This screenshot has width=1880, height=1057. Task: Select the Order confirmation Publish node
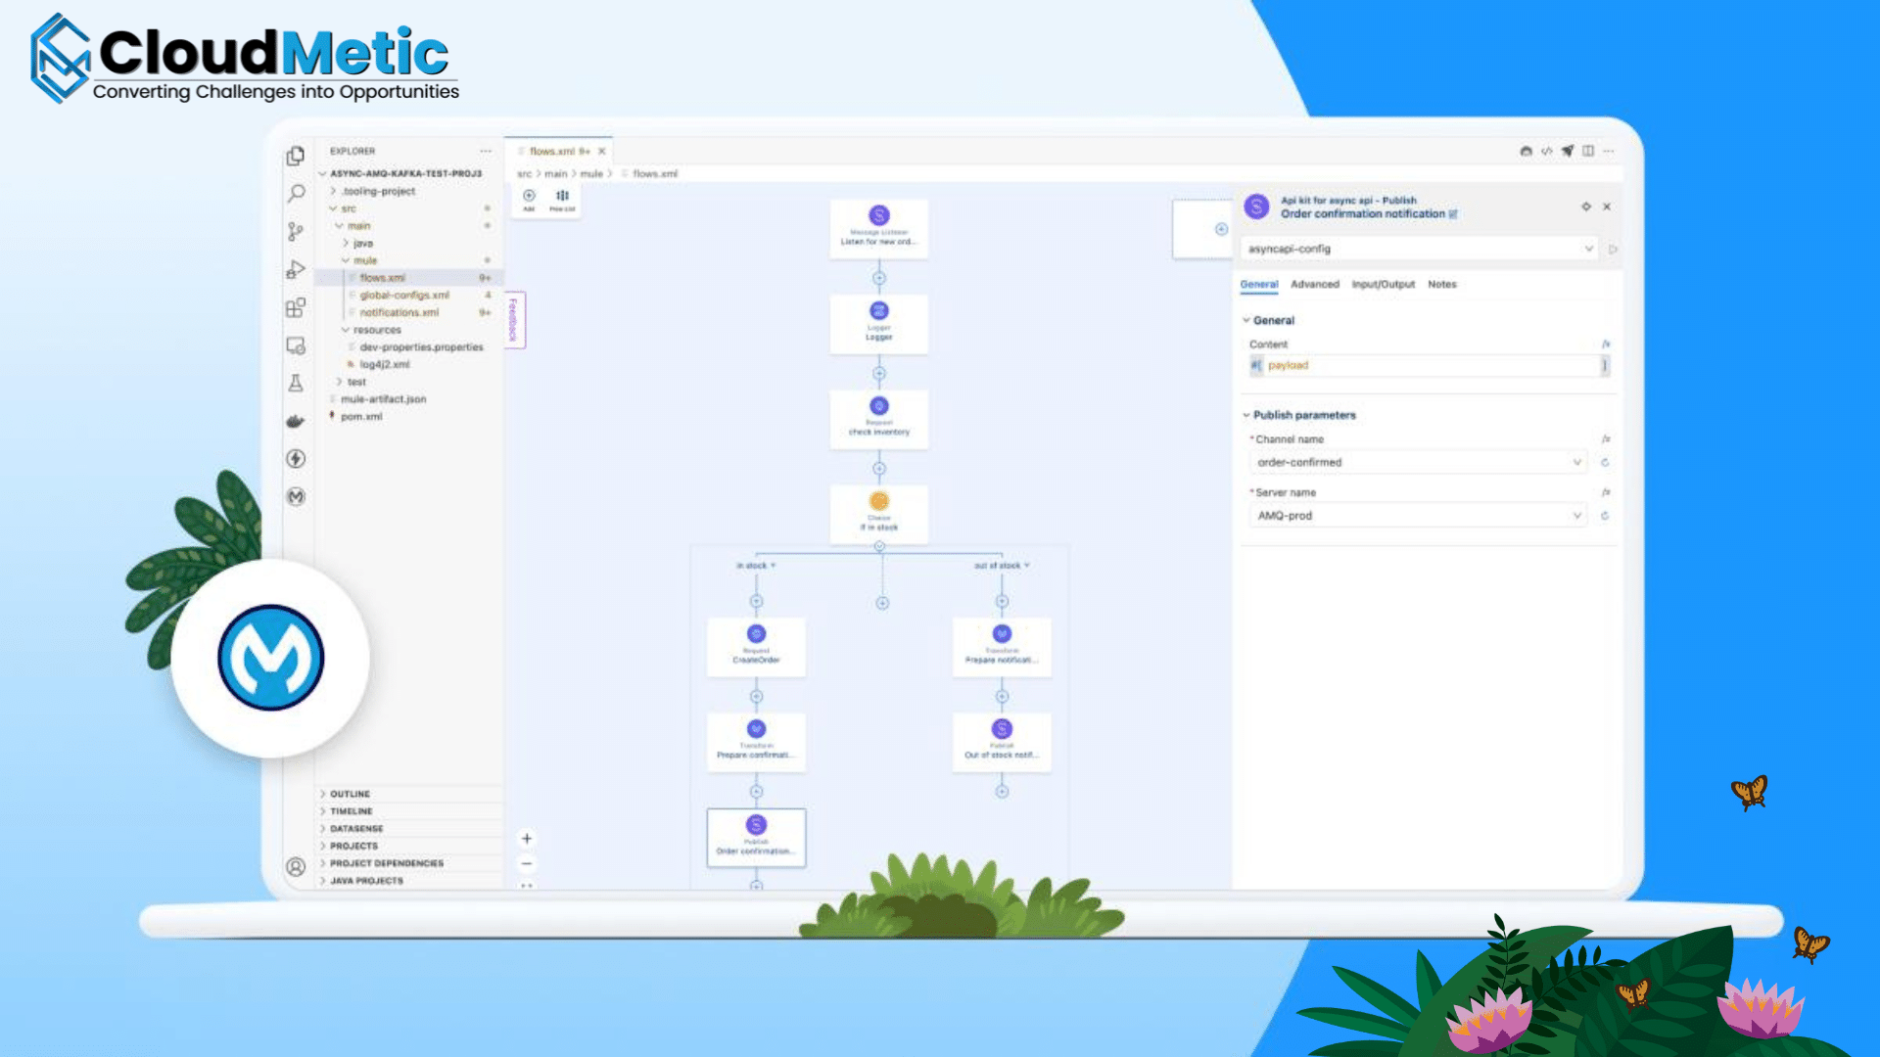[756, 838]
